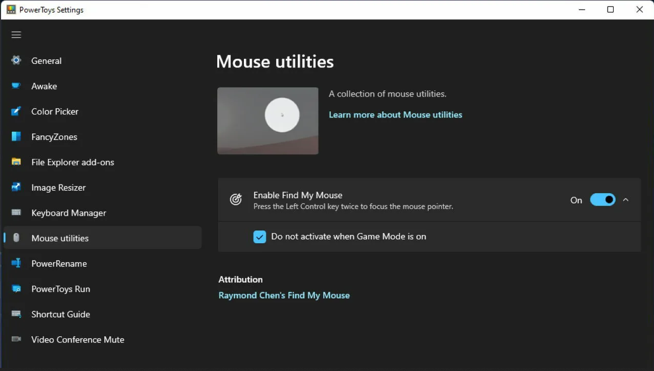The height and width of the screenshot is (371, 654).
Task: Turn off the Find My Mouse toggle
Action: coord(603,200)
